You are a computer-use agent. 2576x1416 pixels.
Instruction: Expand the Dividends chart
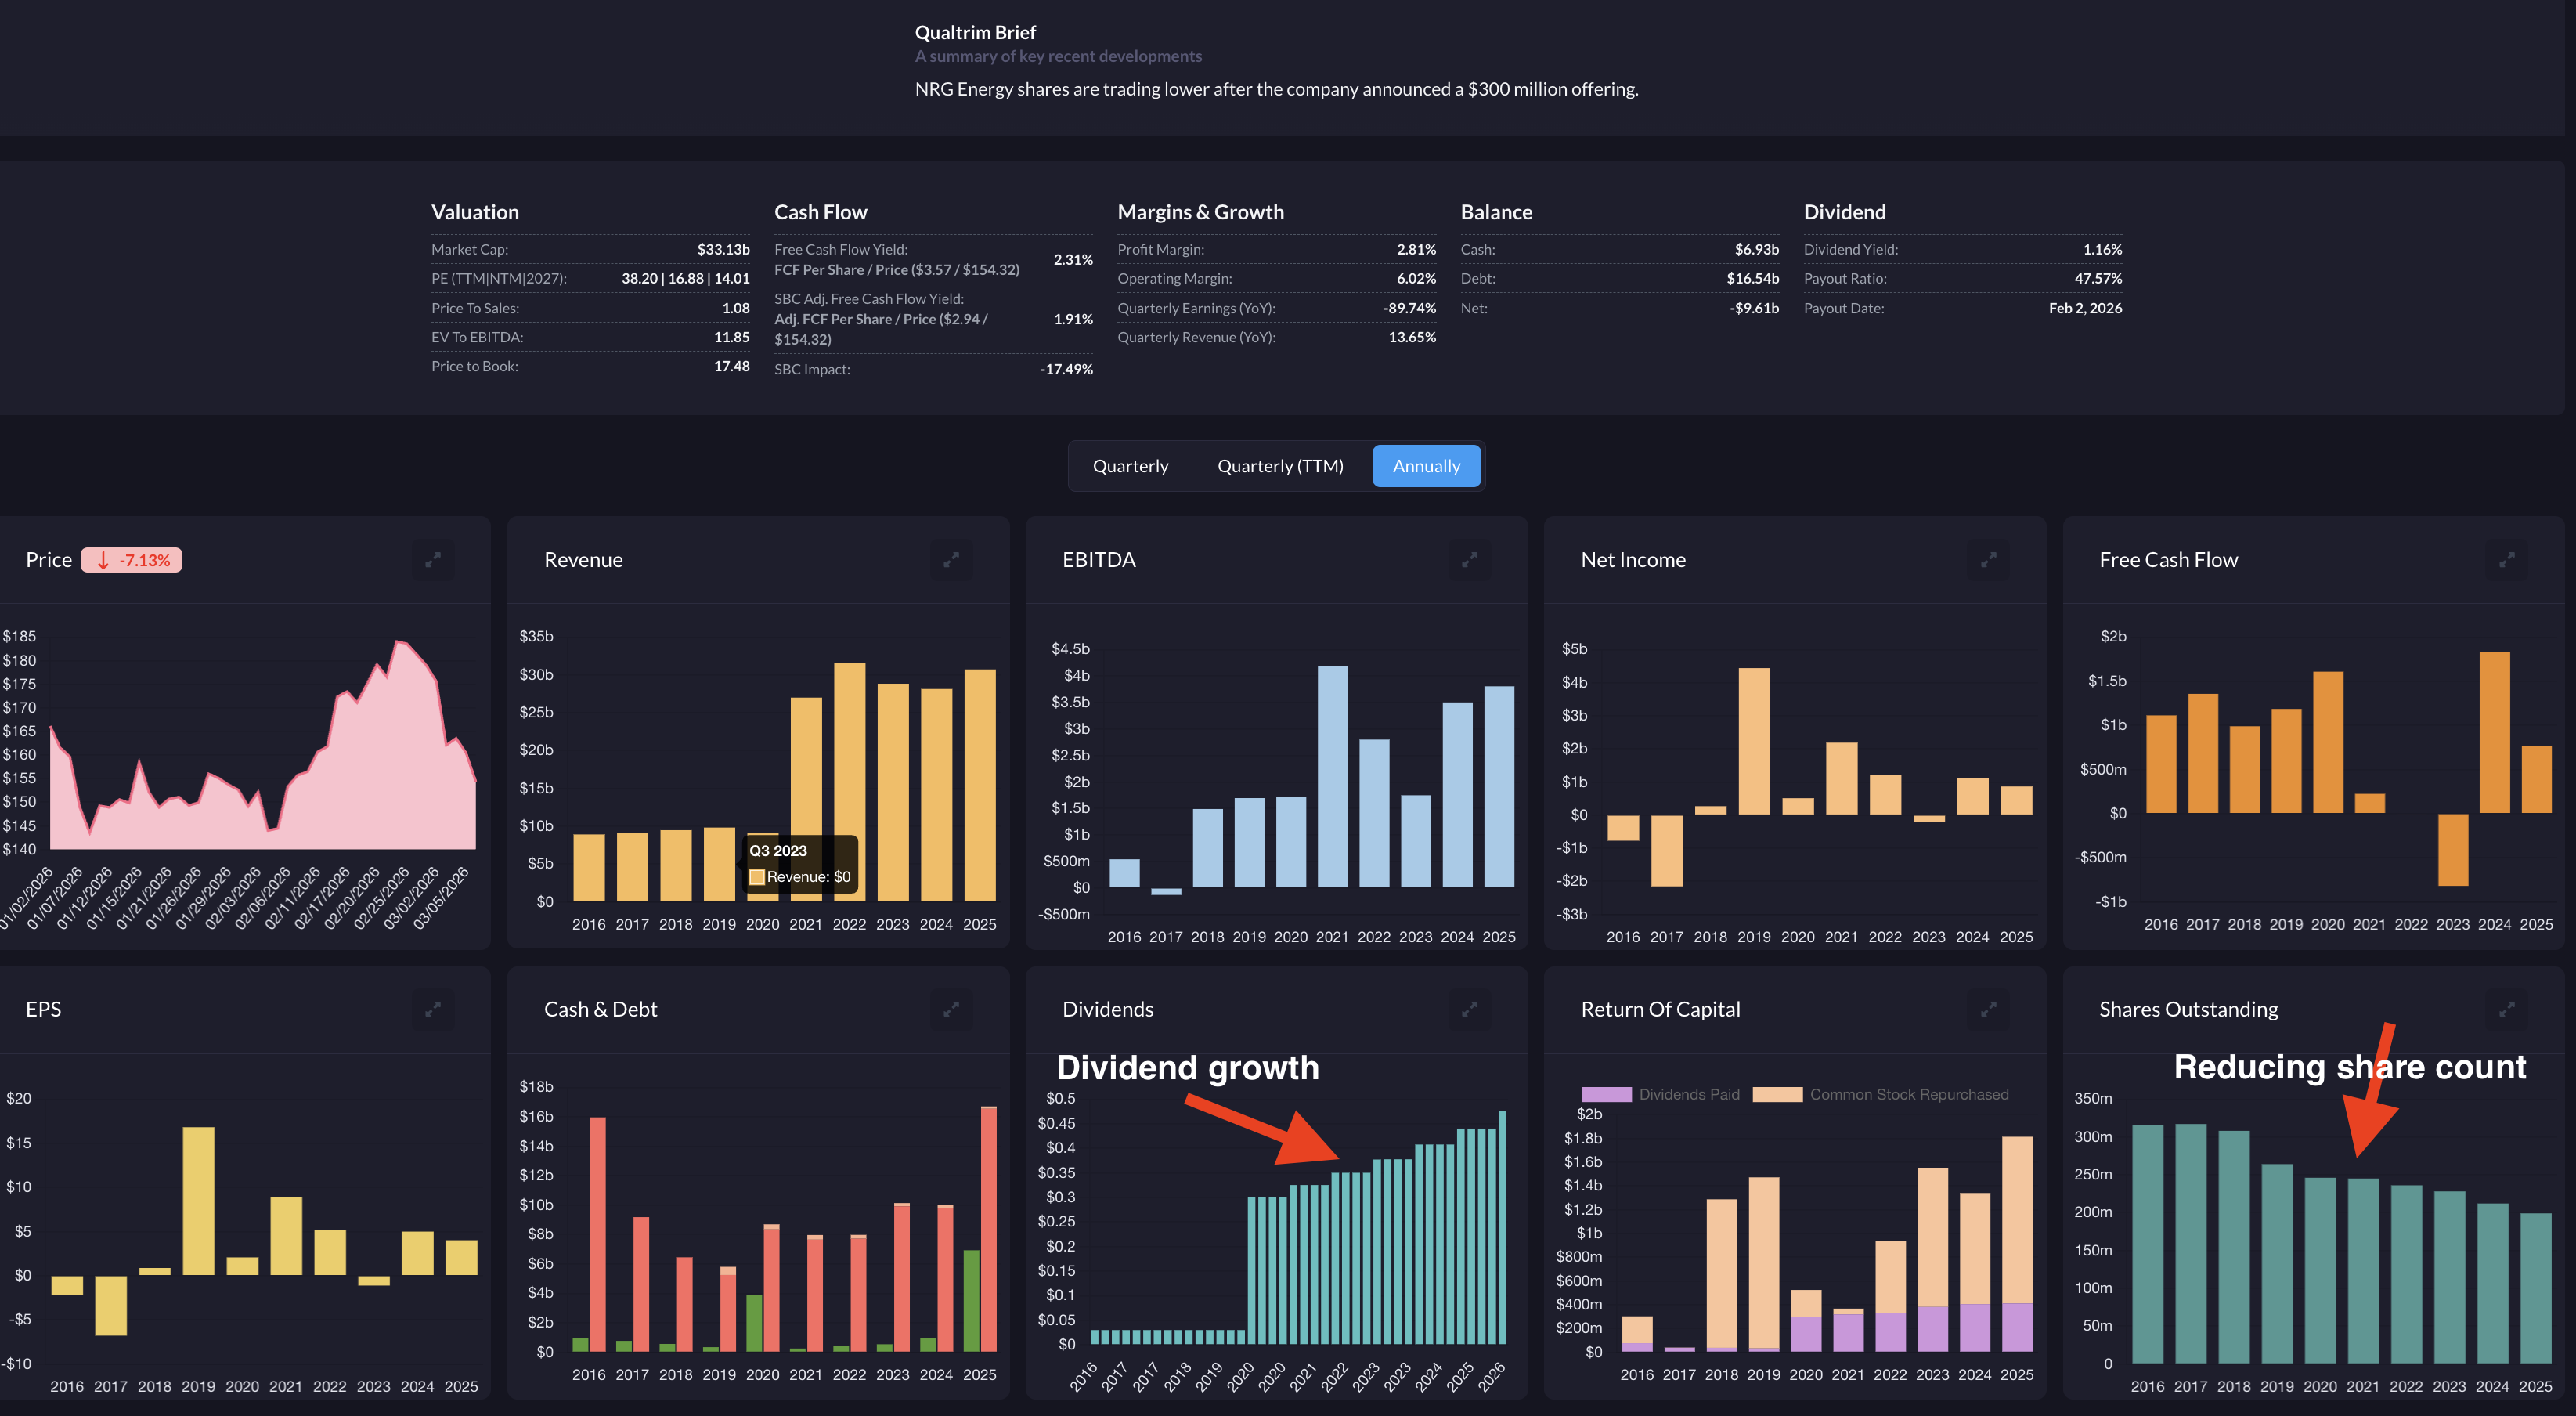1469,1010
